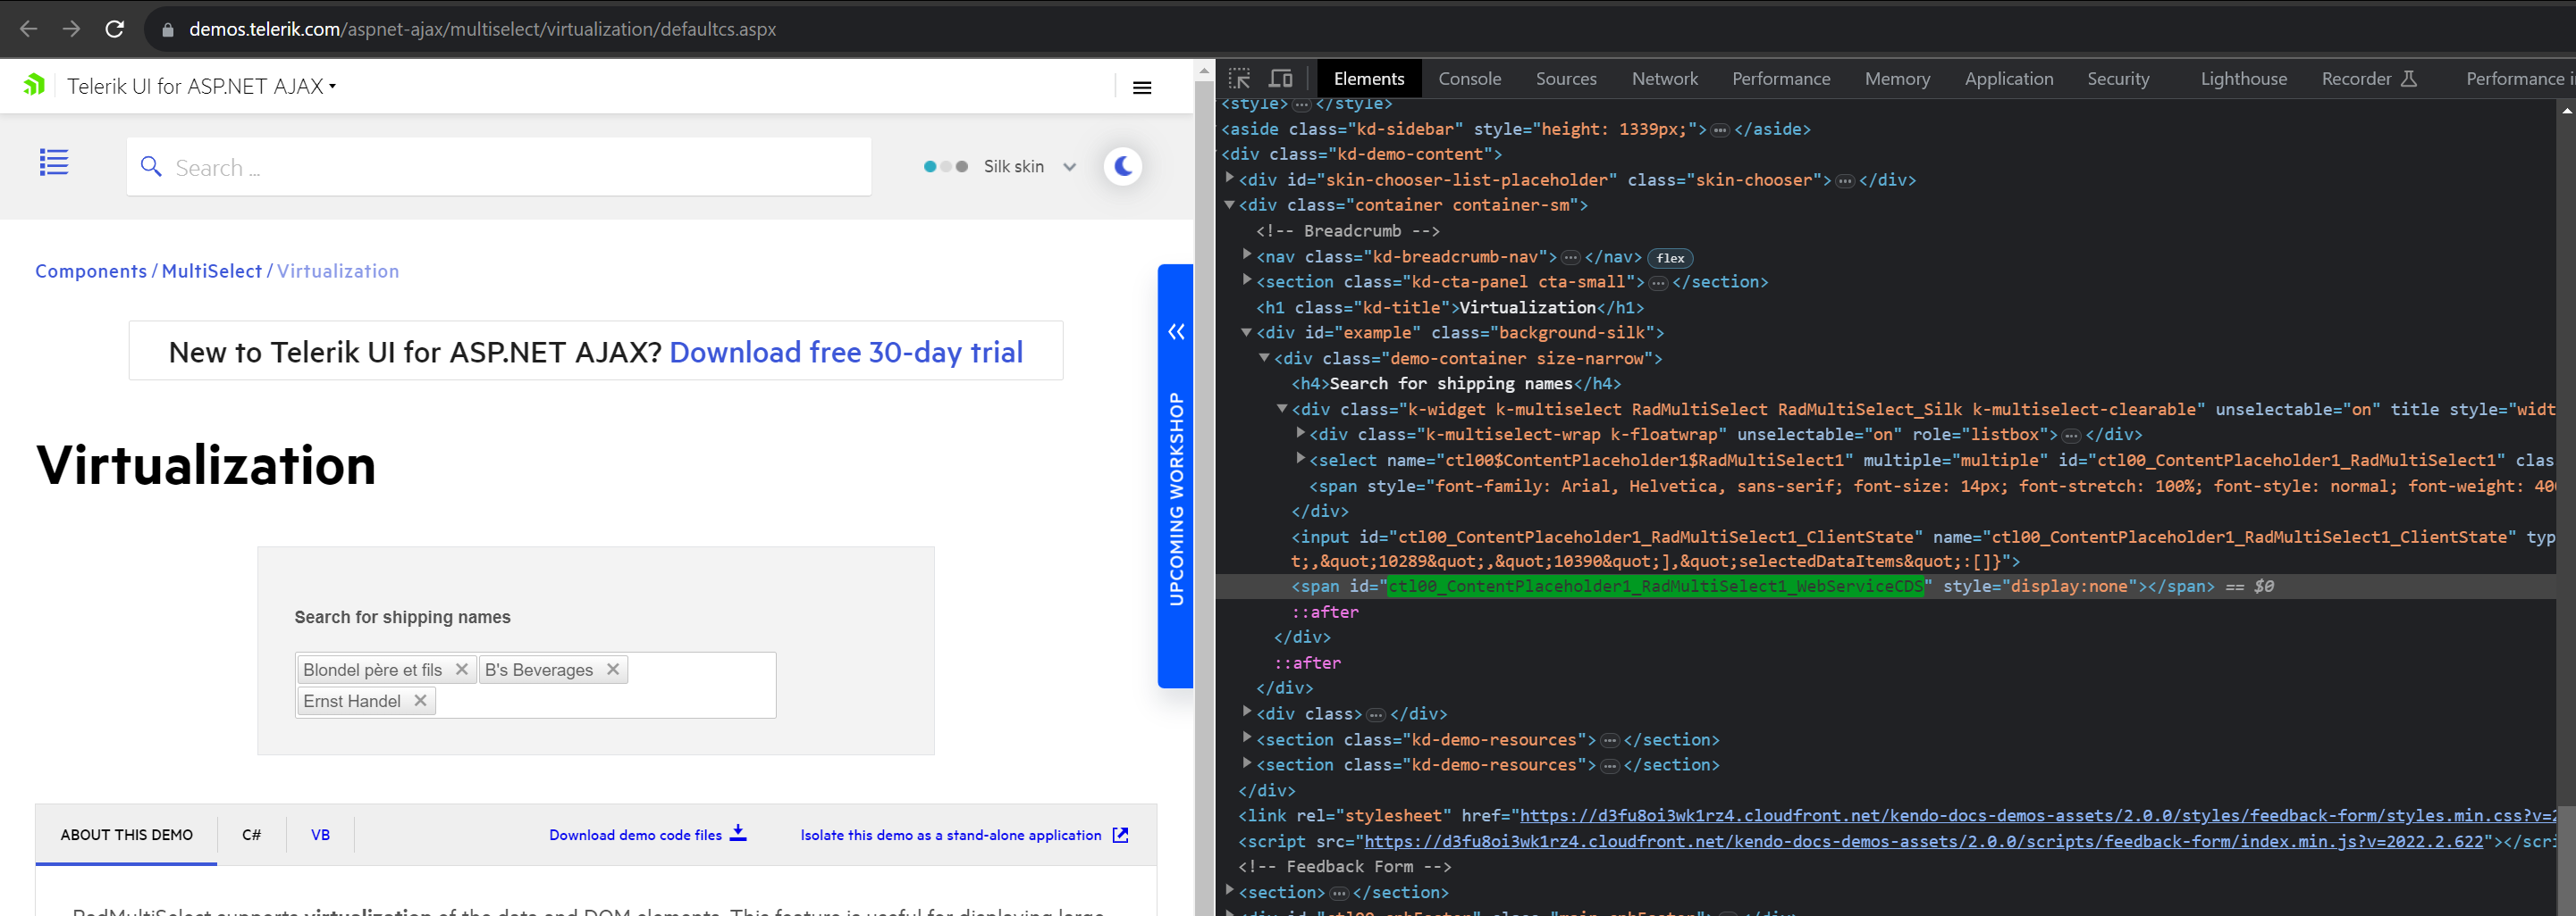Collapse the div id example node
Viewport: 2576px width, 916px height.
point(1247,331)
